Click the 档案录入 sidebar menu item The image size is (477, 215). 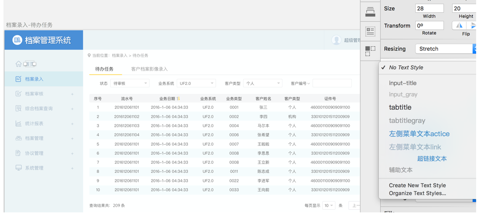click(44, 79)
